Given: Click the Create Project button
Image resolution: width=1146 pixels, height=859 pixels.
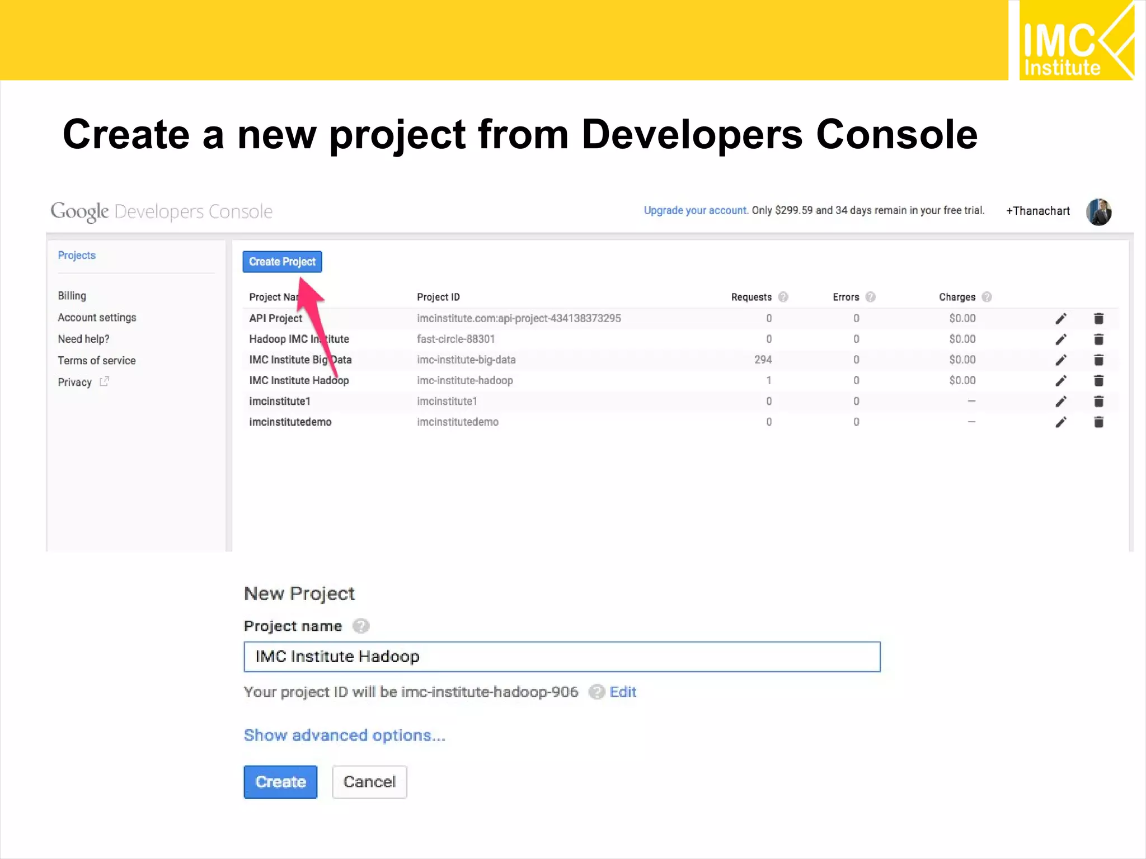Looking at the screenshot, I should [x=282, y=262].
